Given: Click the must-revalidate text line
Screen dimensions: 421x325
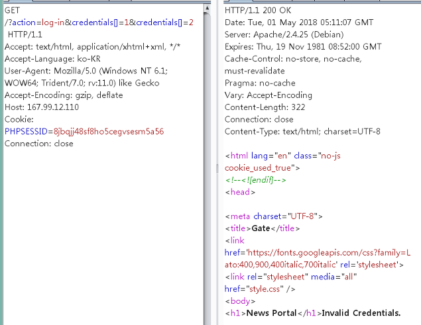Looking at the screenshot, I should pos(255,71).
